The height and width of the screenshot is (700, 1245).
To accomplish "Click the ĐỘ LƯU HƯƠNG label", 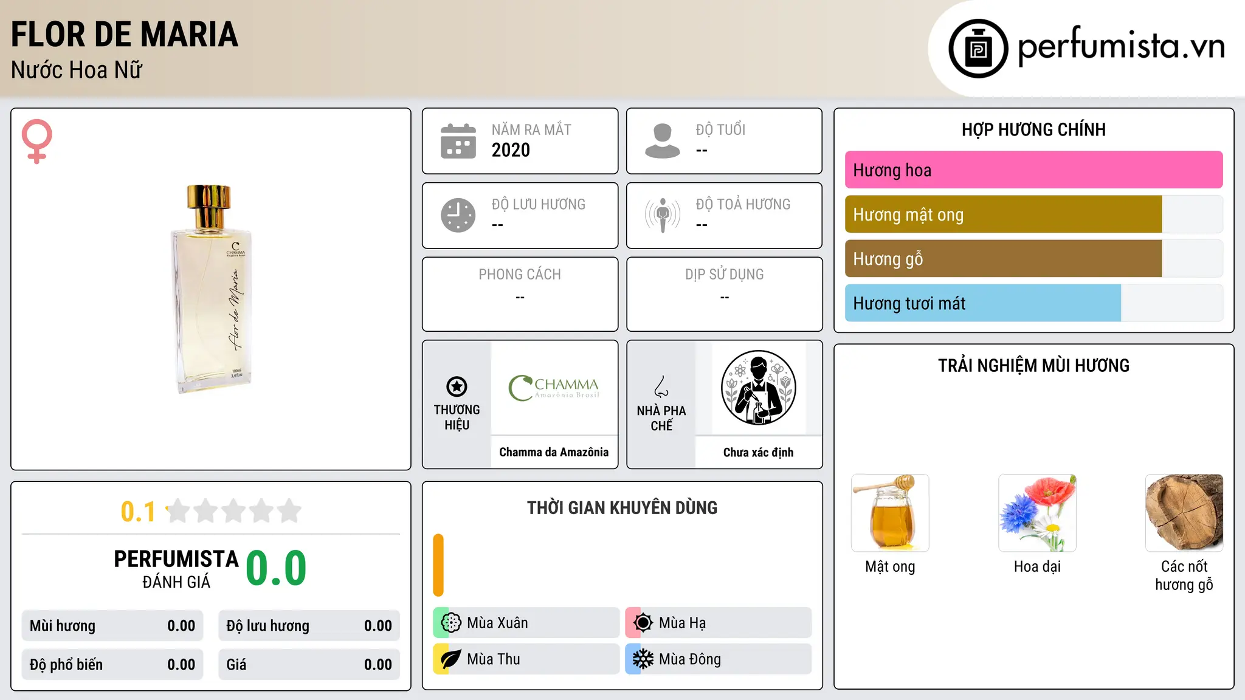I will (x=539, y=204).
